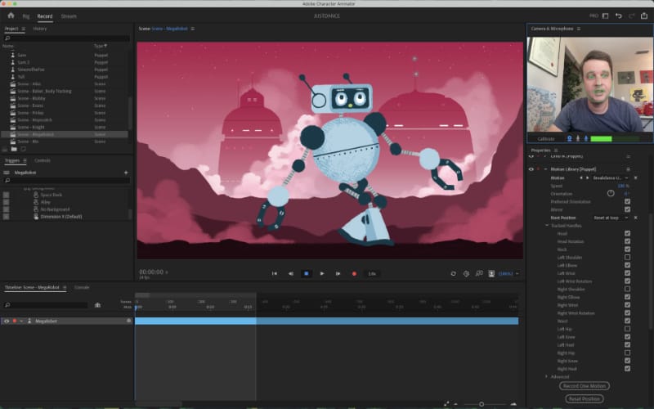654x409 pixels.
Task: Click the Triggers panel search field
Action: pos(67,180)
